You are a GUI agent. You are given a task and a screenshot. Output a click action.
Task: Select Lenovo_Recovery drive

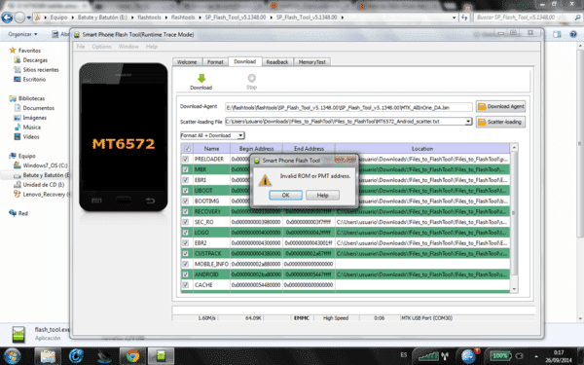pyautogui.click(x=44, y=195)
